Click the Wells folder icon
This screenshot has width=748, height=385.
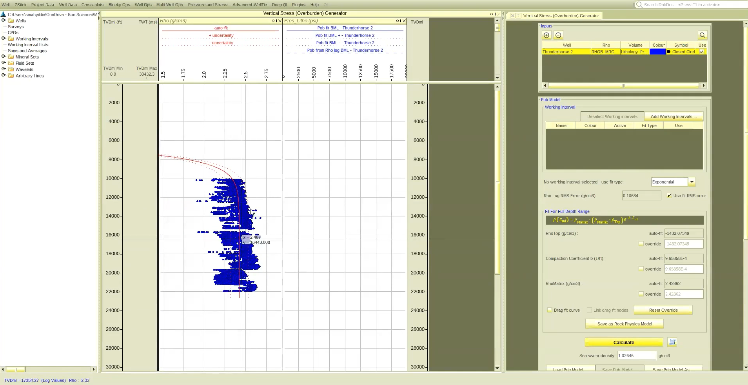[11, 21]
